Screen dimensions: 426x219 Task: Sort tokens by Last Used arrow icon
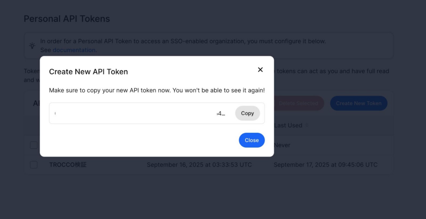(307, 125)
